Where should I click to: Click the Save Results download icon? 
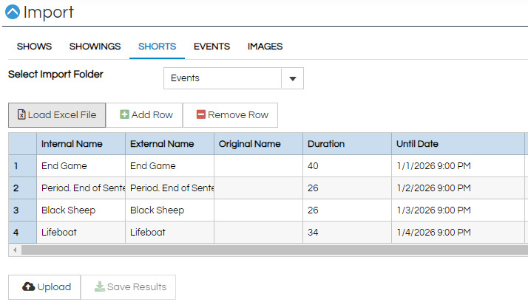tap(99, 286)
